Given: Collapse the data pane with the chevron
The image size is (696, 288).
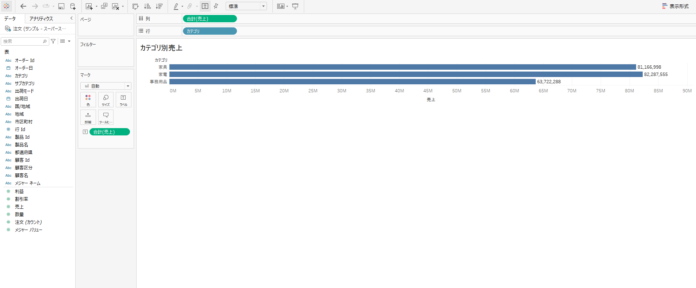Looking at the screenshot, I should [x=71, y=18].
